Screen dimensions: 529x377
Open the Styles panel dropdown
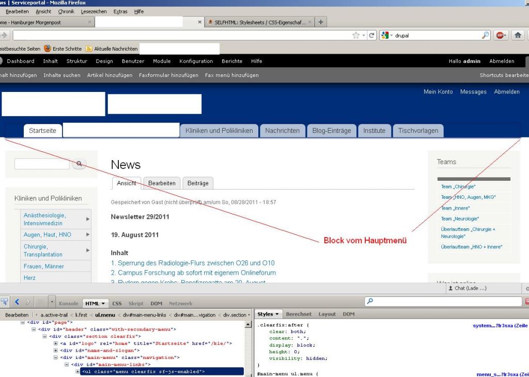pyautogui.click(x=268, y=314)
